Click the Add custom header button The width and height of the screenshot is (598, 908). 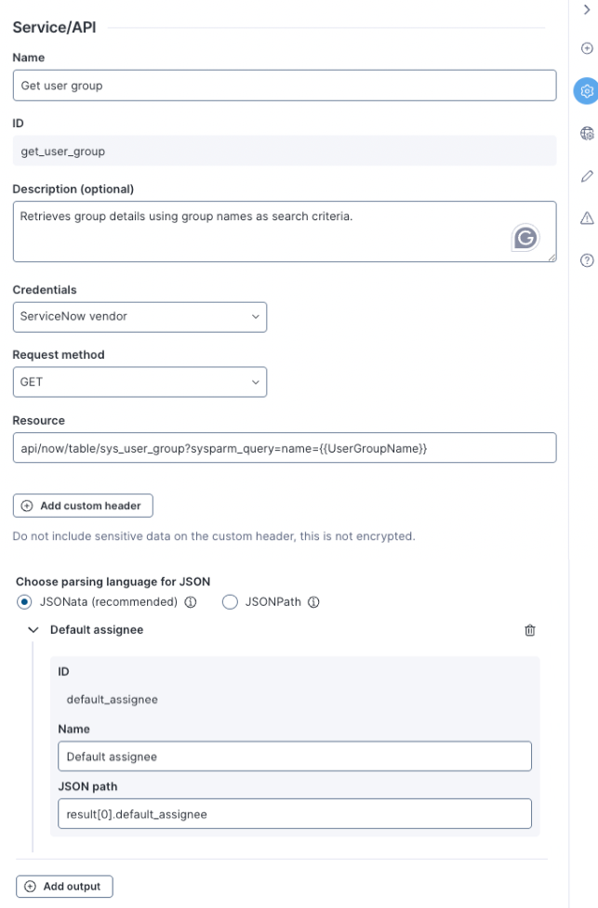click(83, 506)
